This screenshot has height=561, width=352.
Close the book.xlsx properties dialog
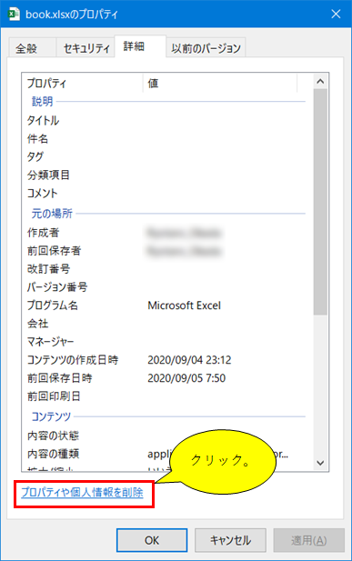tap(336, 14)
